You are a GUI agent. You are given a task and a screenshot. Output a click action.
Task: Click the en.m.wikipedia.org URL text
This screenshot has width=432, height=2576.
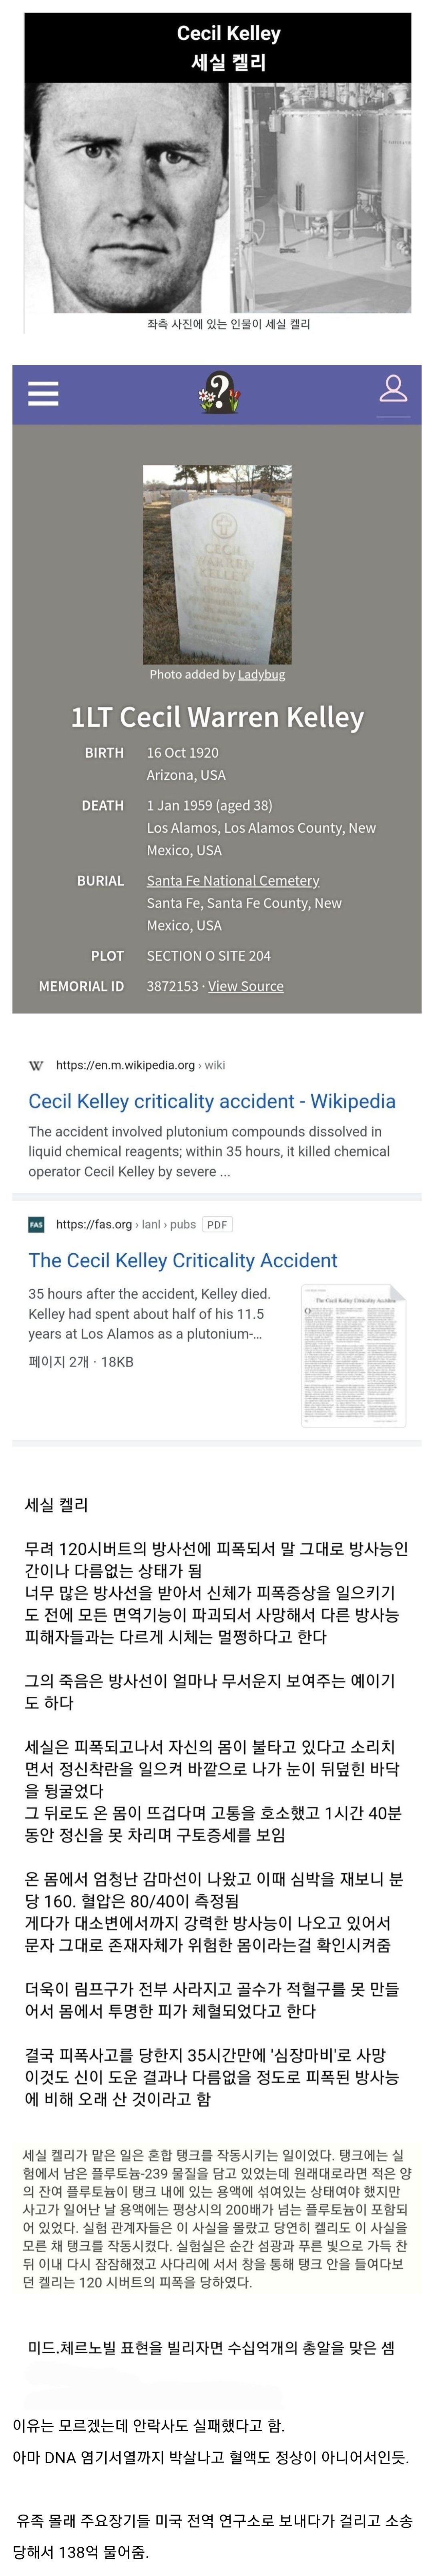pyautogui.click(x=126, y=1065)
